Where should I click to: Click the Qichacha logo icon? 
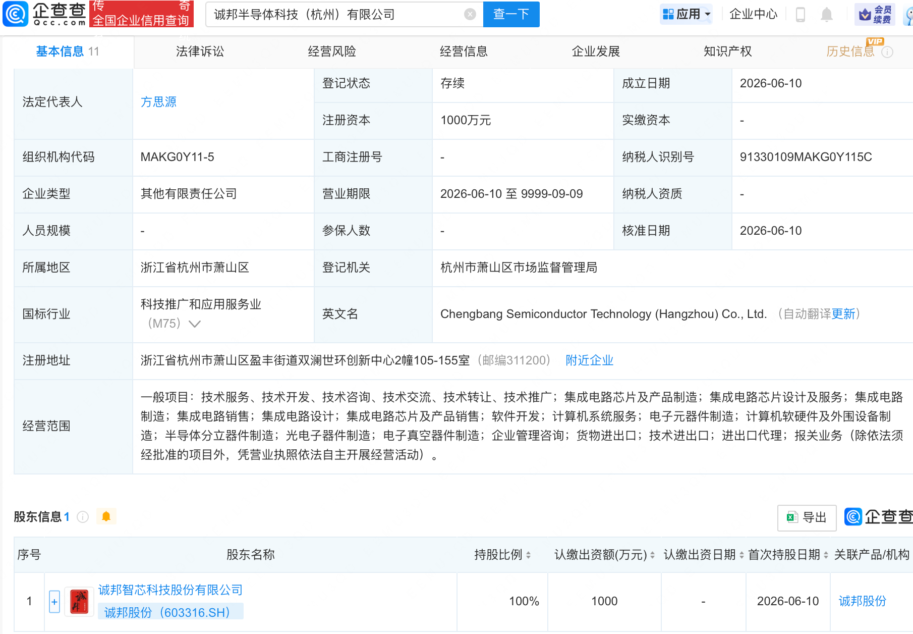point(15,14)
